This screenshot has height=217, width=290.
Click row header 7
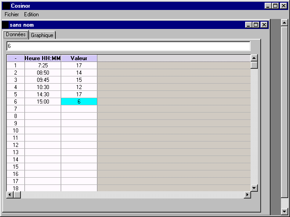click(15, 109)
